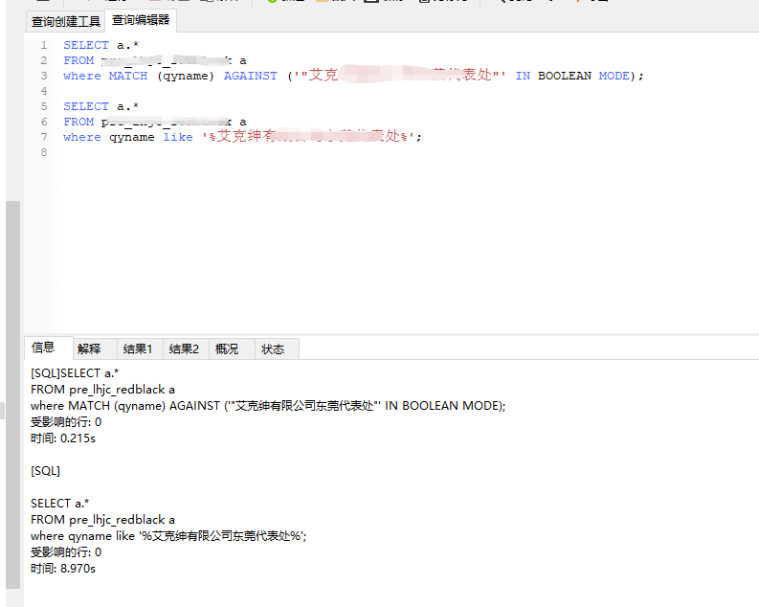Click the log line 'where qyname like ...'
The image size is (759, 607).
[168, 536]
